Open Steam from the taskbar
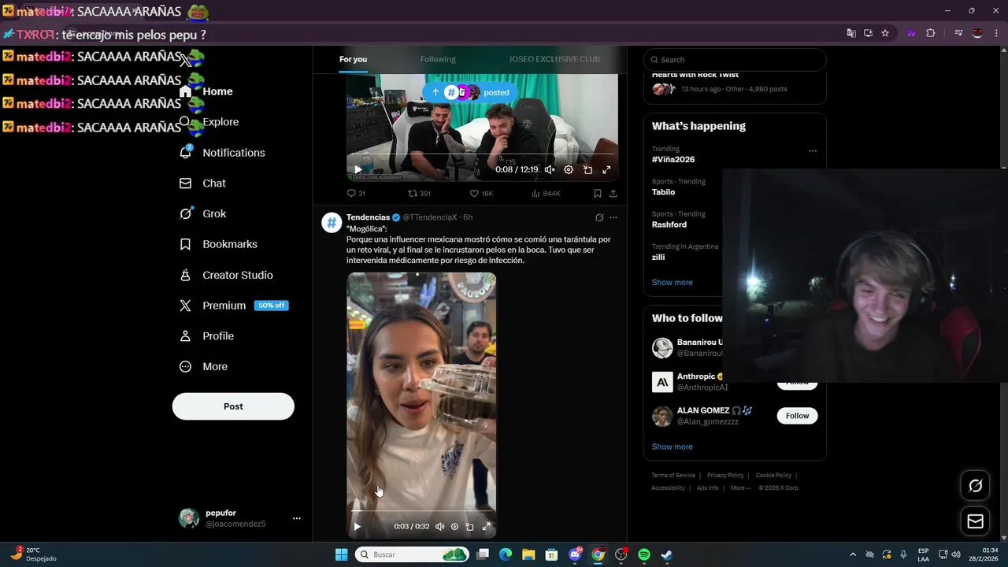This screenshot has height=567, width=1008. (666, 554)
